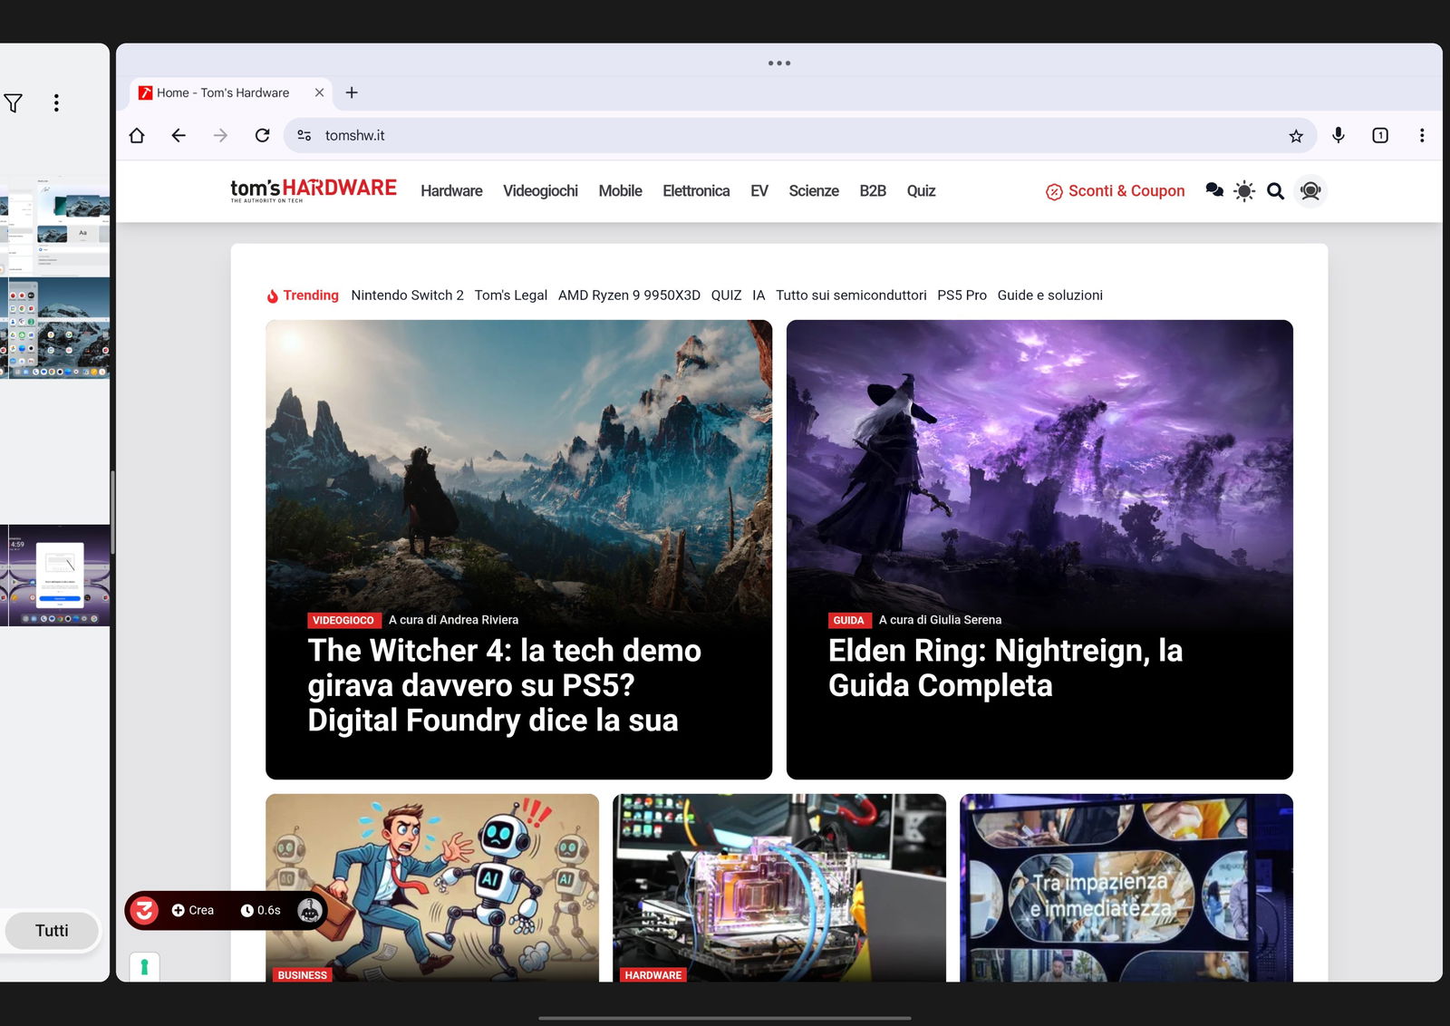Click the left panel scrollbar handle
1450x1026 pixels.
coord(112,512)
